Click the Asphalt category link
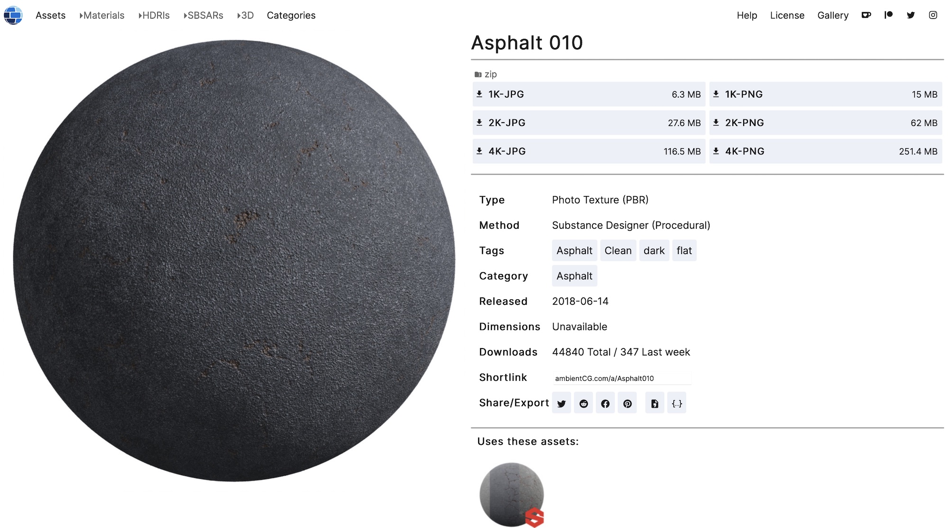 (574, 276)
